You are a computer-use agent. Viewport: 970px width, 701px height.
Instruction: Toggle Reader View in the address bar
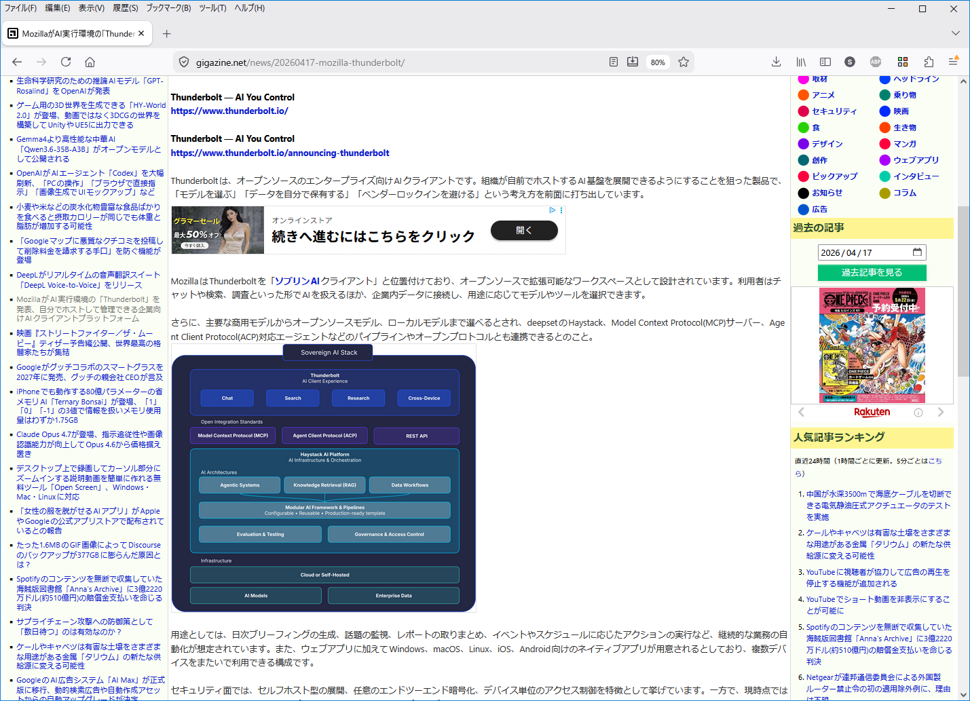[613, 62]
